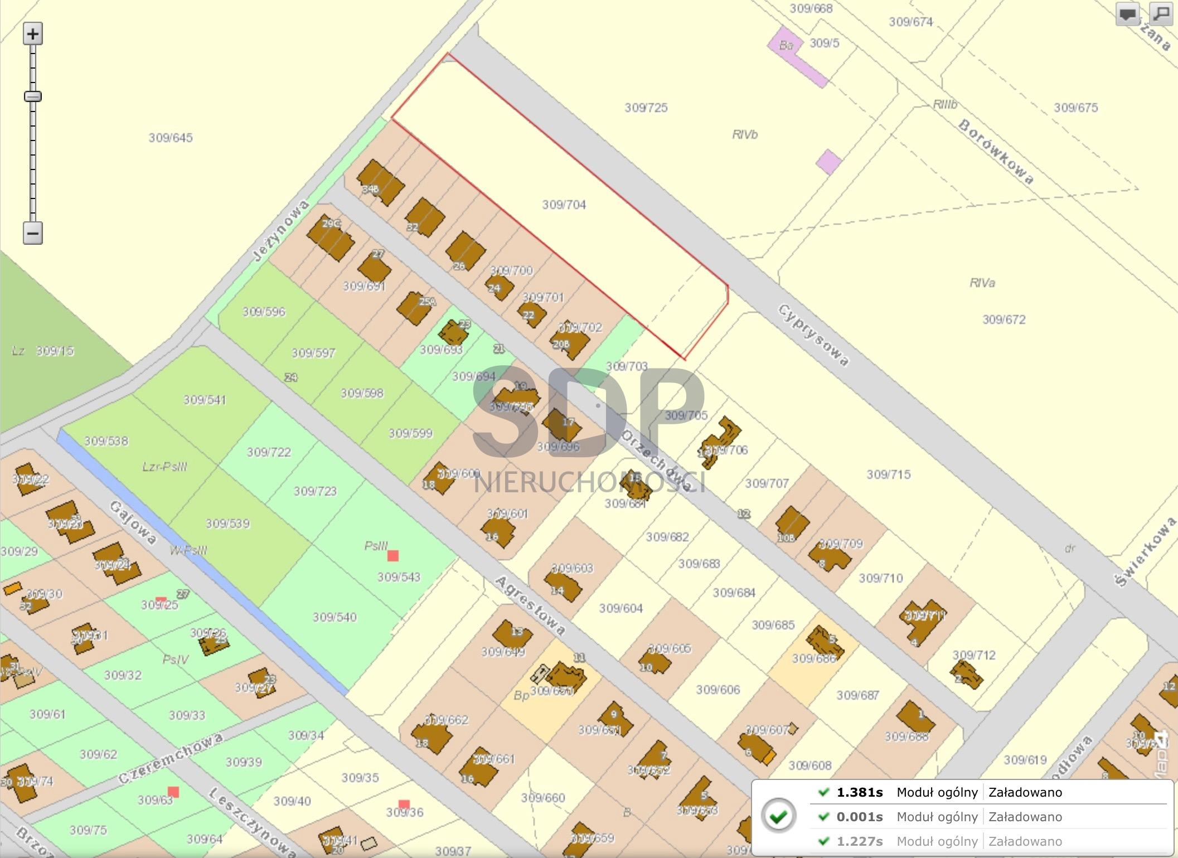Click parcel label 309/722
1178x858 pixels.
pyautogui.click(x=269, y=452)
